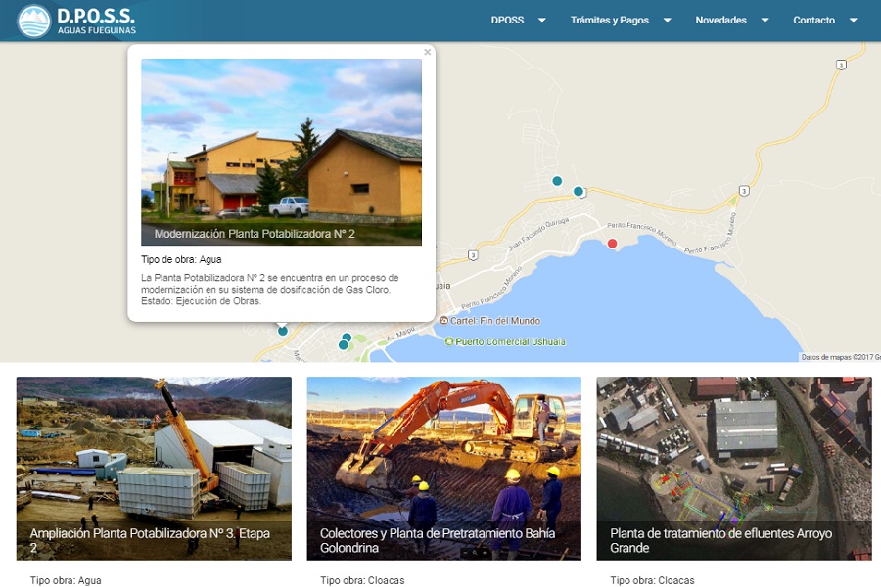The width and height of the screenshot is (881, 587).
Task: Click the teal marker beside route 3 junction
Action: (579, 191)
